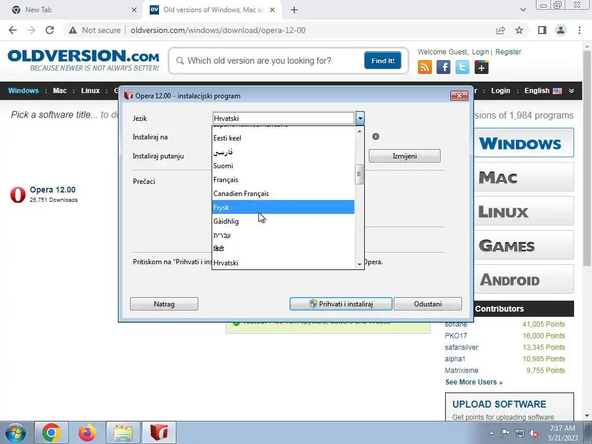Click the Windows platform banner

pyautogui.click(x=523, y=143)
